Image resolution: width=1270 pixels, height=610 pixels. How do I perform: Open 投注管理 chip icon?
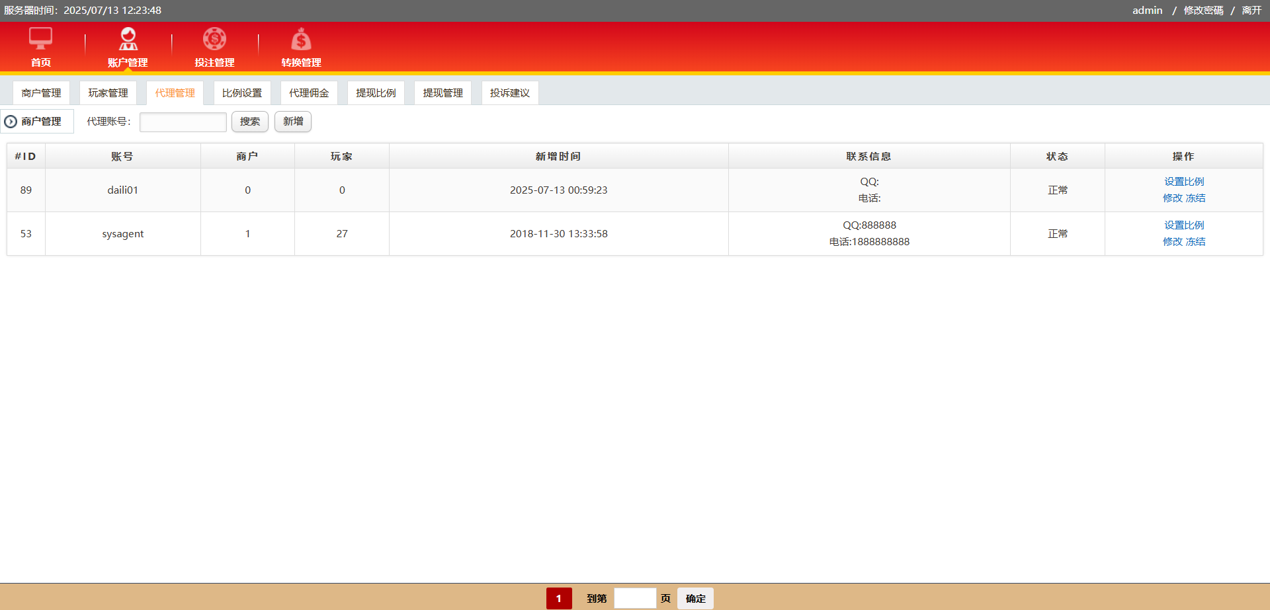(x=214, y=39)
